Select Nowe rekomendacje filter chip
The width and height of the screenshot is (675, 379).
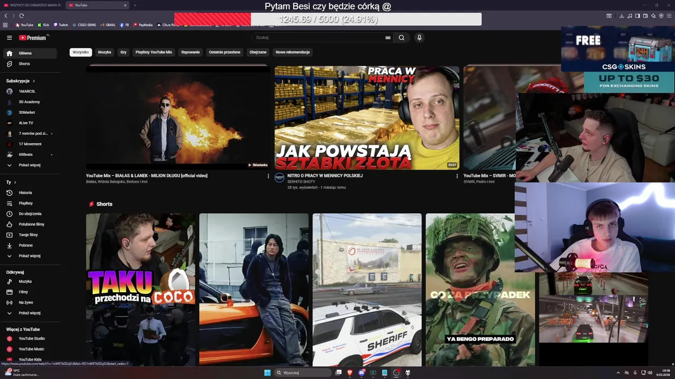click(293, 52)
